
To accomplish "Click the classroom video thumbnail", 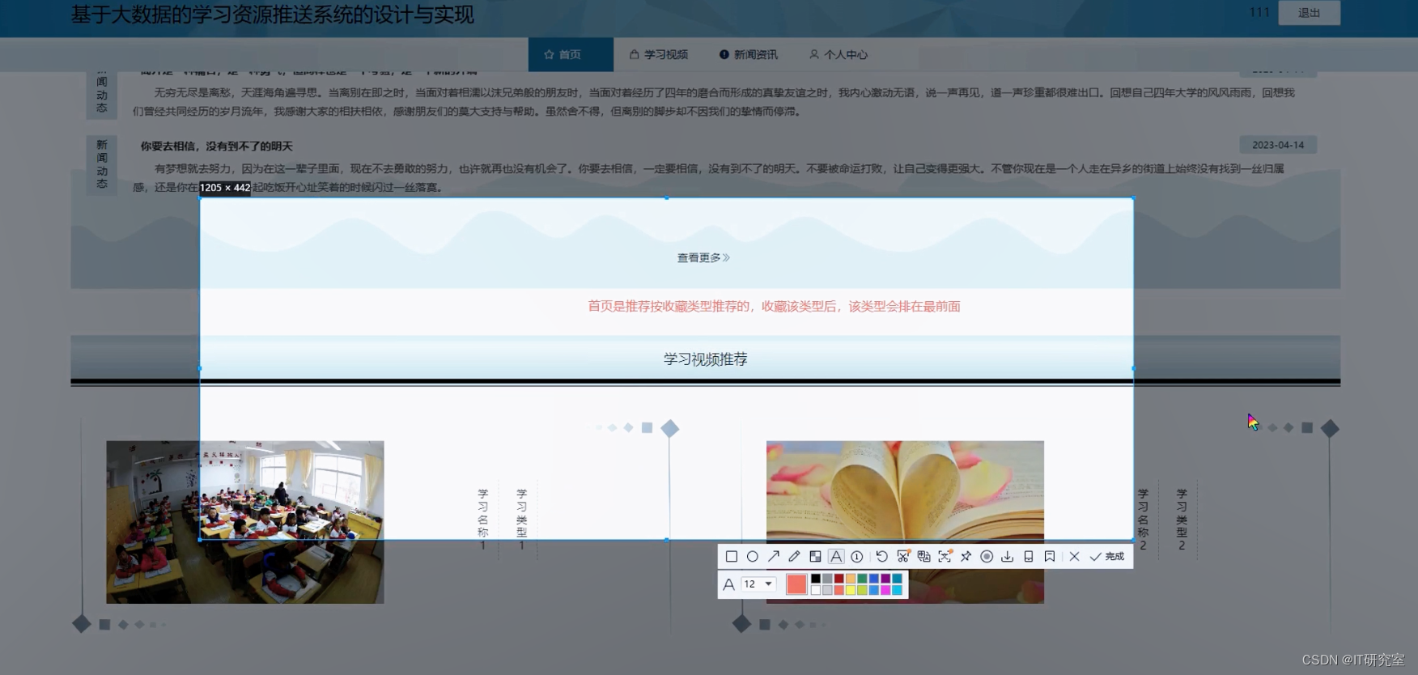I will tap(245, 522).
